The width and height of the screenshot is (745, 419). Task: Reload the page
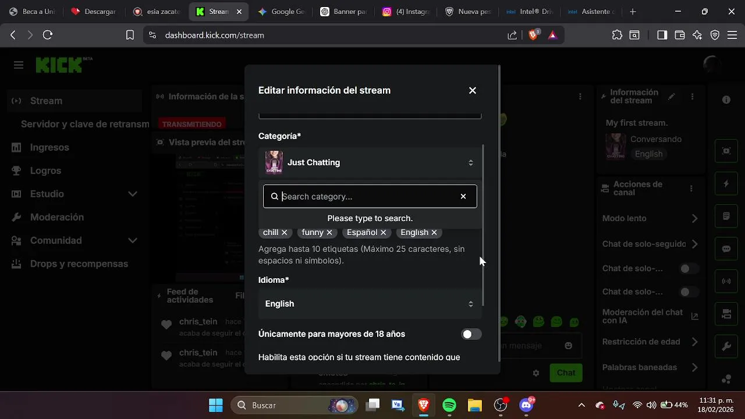pos(48,35)
